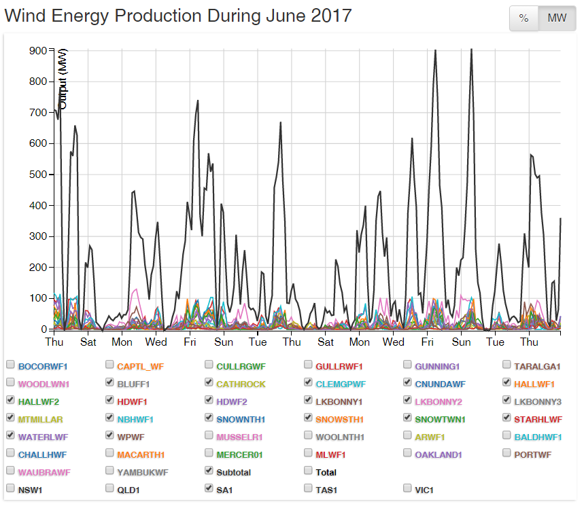Enable the QLD1 region checkbox
This screenshot has width=584, height=506.
[110, 488]
